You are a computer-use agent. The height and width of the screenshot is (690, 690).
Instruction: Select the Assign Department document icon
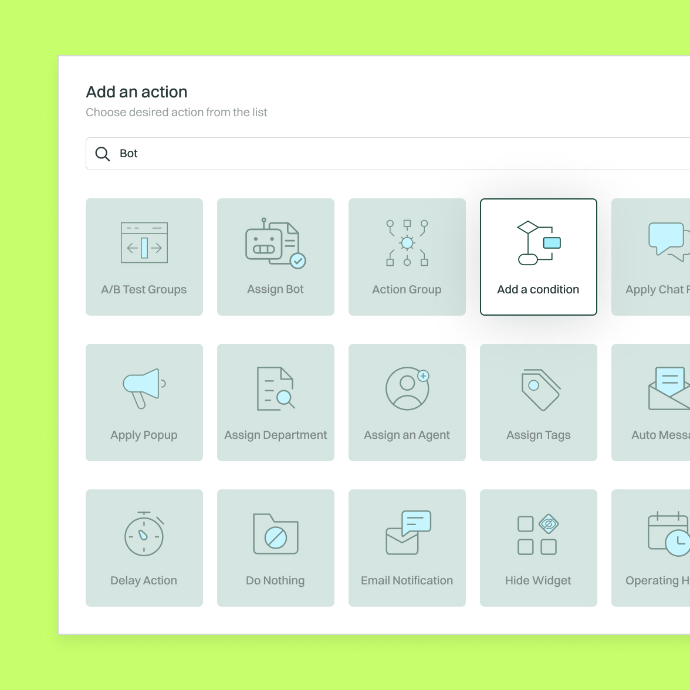click(x=276, y=388)
